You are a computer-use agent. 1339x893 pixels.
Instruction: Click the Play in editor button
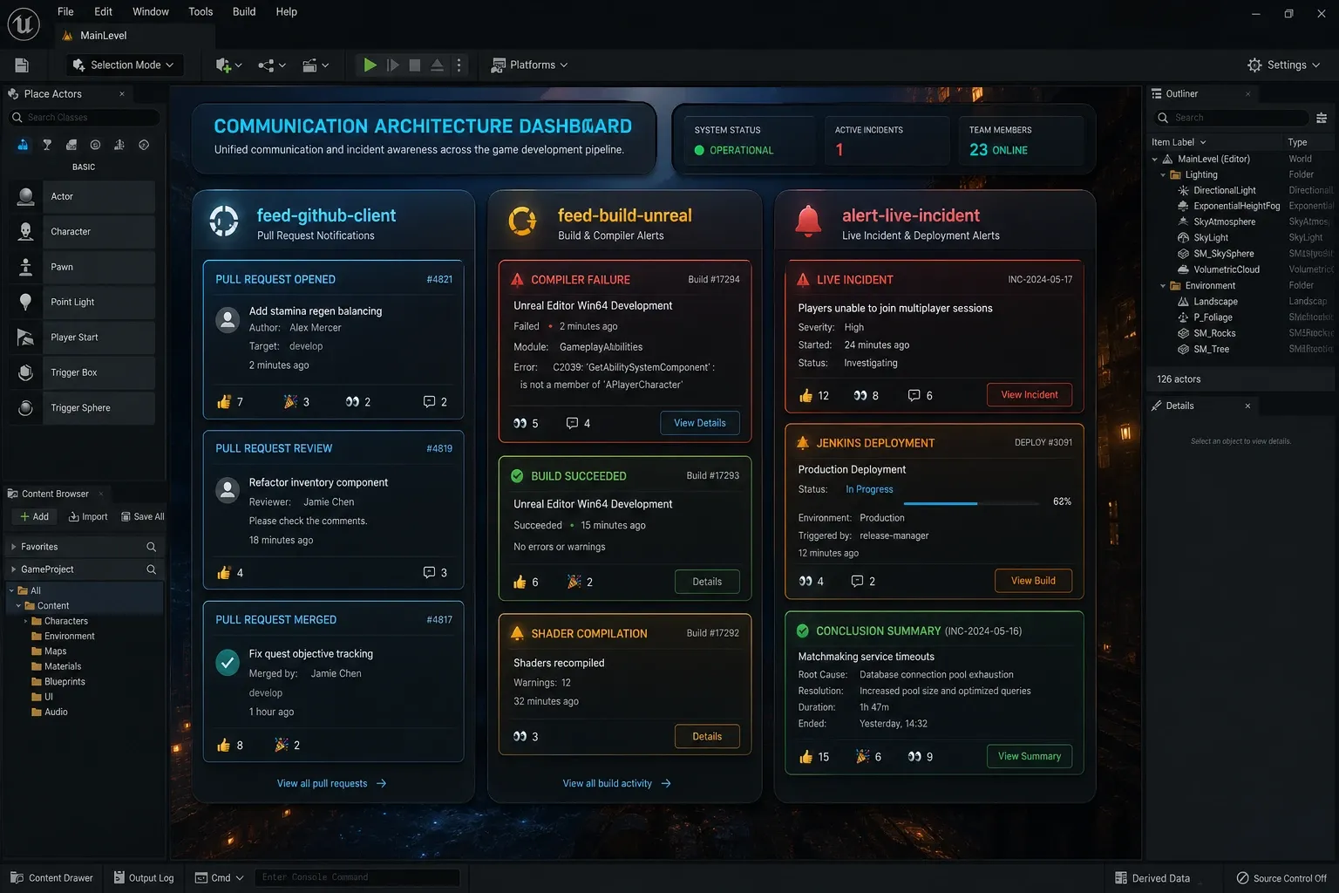(x=370, y=65)
